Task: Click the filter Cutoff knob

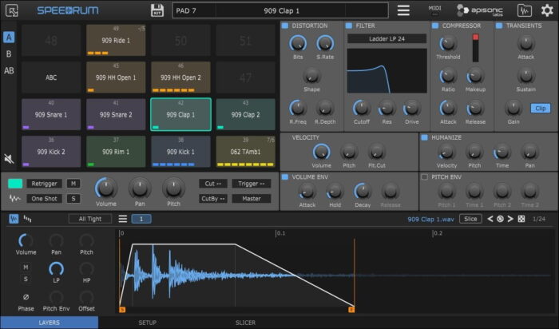Action: point(361,109)
